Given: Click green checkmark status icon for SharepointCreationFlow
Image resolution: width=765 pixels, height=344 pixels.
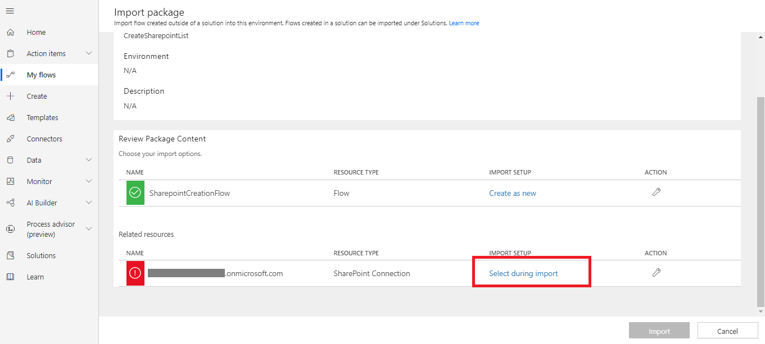Looking at the screenshot, I should (x=135, y=193).
